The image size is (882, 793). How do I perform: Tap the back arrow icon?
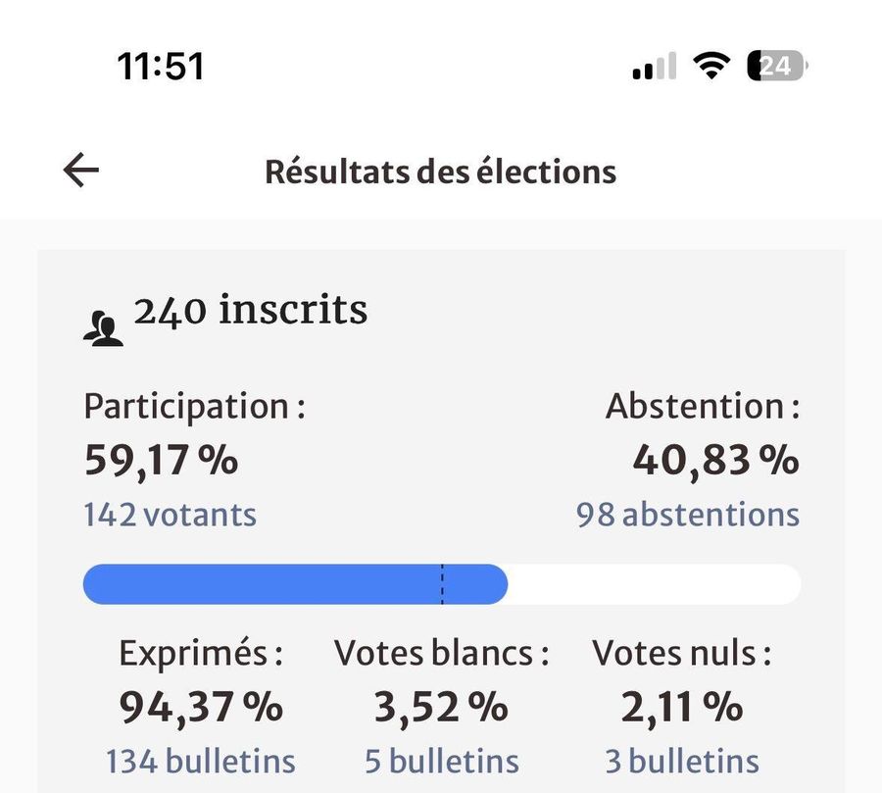click(x=81, y=171)
